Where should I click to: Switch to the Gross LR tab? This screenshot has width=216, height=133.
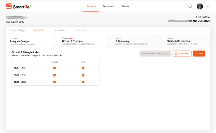pyautogui.click(x=38, y=30)
